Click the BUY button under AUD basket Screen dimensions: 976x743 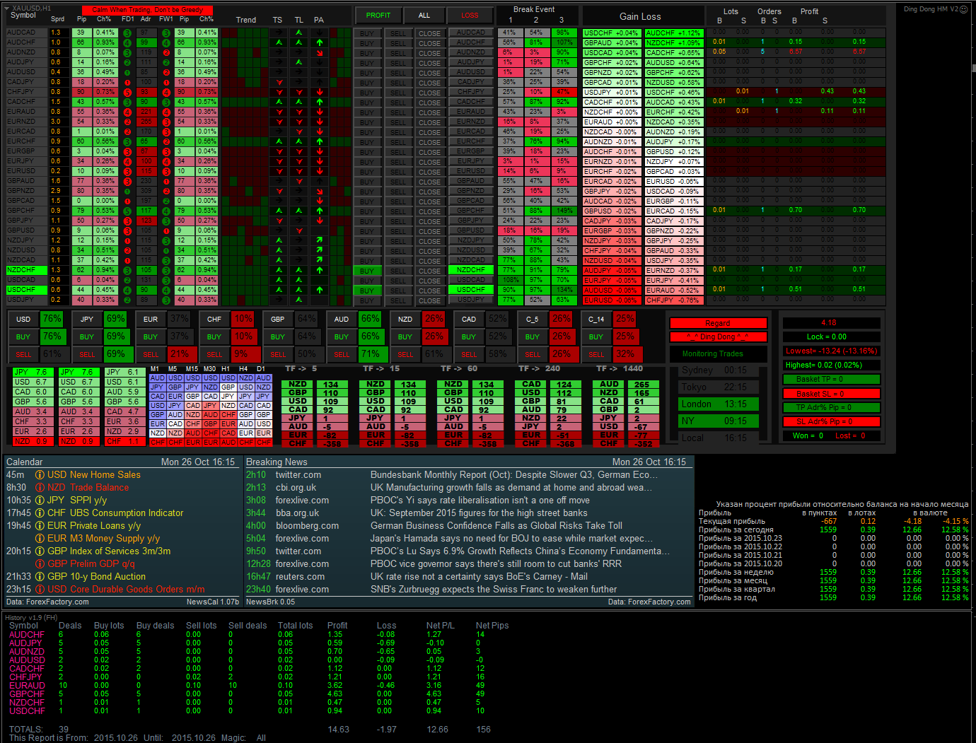point(342,337)
